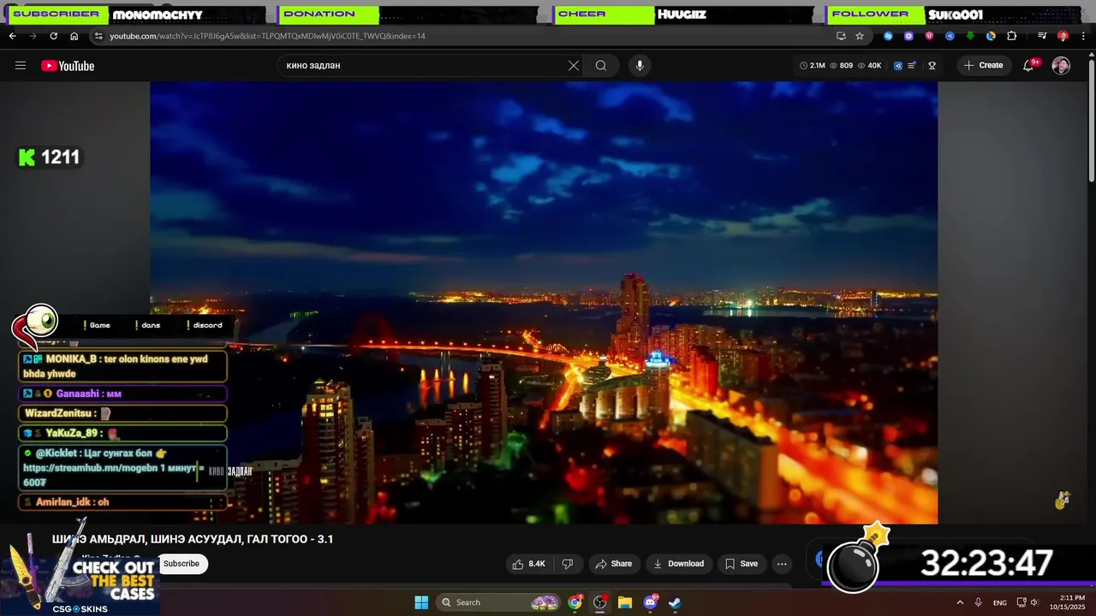The width and height of the screenshot is (1096, 616).
Task: Open Discord from taskbar
Action: click(x=650, y=602)
